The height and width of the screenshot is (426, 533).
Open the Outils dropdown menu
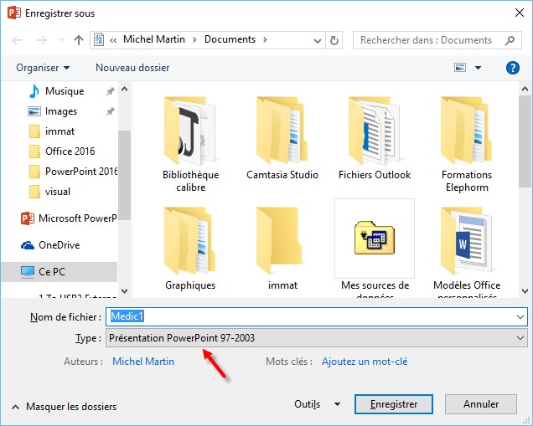(317, 404)
